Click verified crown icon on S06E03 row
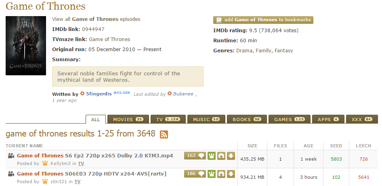The height and width of the screenshot is (186, 382). pos(212,174)
